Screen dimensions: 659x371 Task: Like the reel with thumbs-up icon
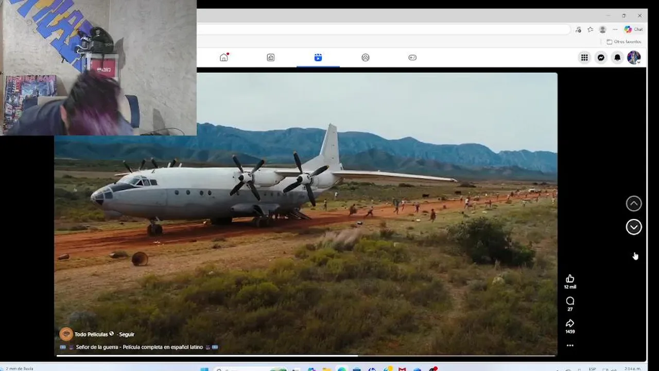pyautogui.click(x=570, y=279)
